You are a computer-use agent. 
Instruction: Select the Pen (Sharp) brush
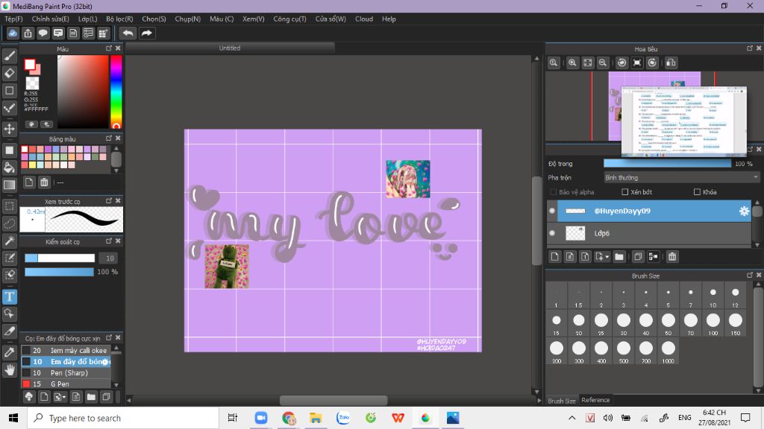pyautogui.click(x=66, y=372)
